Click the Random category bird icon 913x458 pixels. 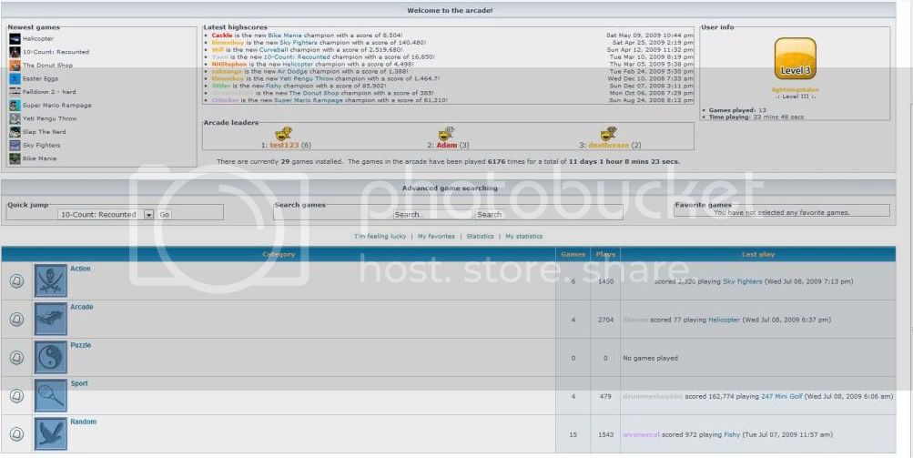click(x=50, y=433)
